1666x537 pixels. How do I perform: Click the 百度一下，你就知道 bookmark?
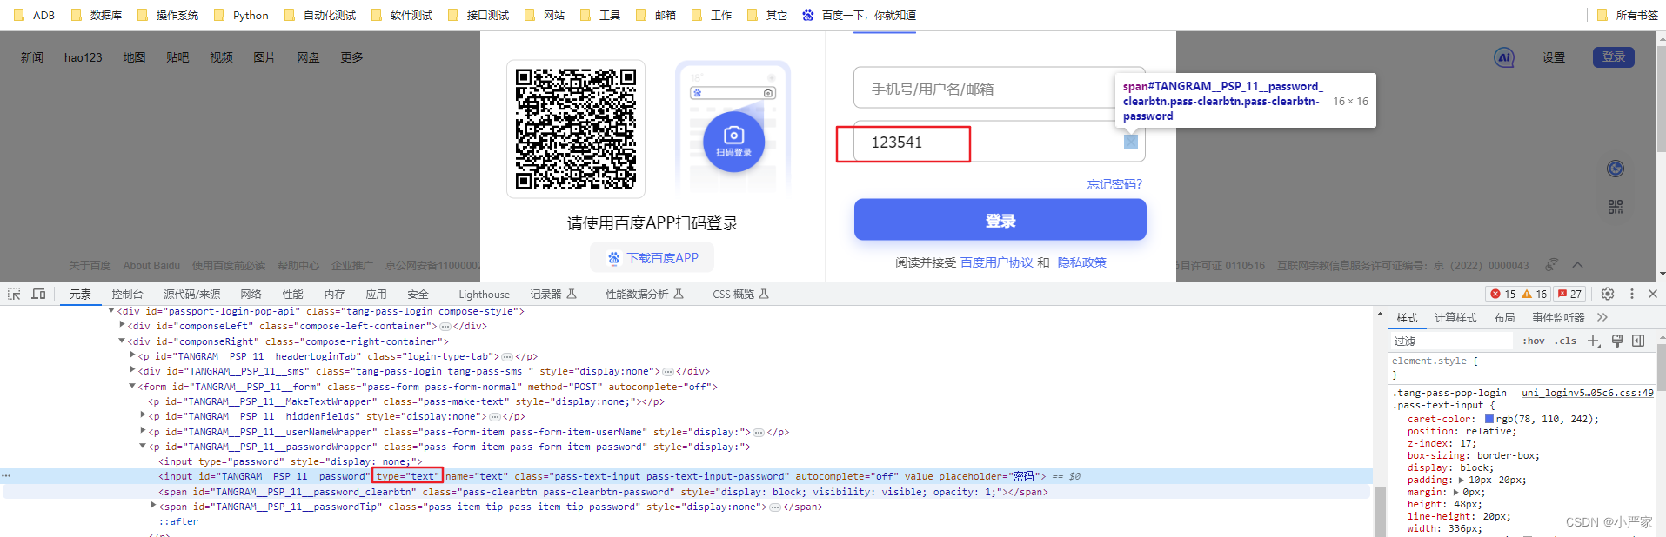(860, 15)
